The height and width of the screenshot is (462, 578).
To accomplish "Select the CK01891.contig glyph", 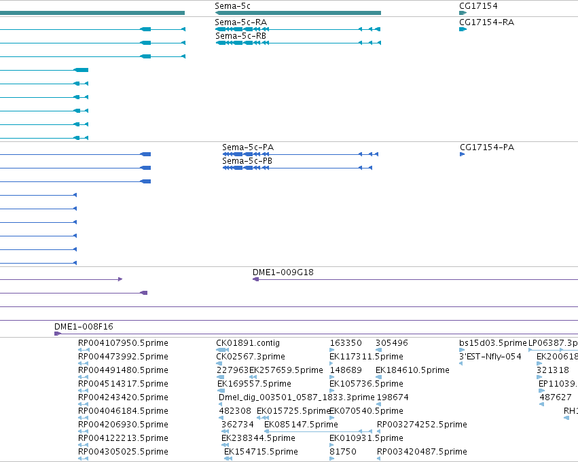I will 222,350.
